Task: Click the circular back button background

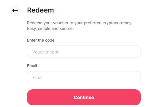Action: [15, 11]
